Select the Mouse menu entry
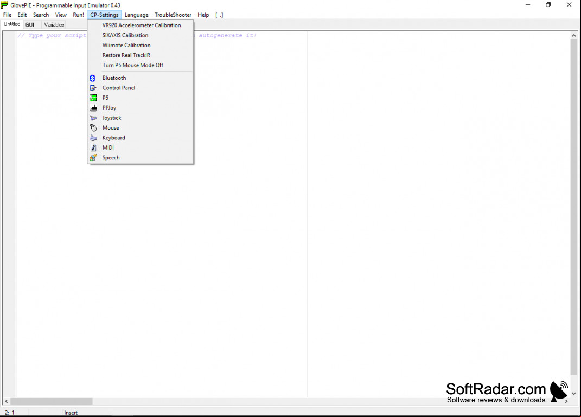This screenshot has width=581, height=417. point(141,128)
